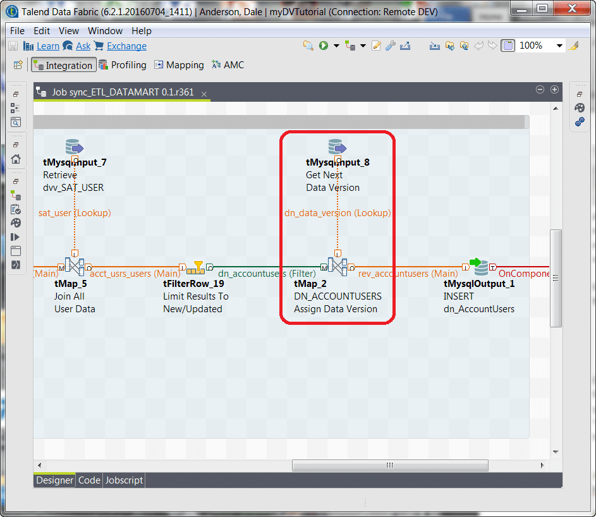Select the tMap_2 component icon

pyautogui.click(x=338, y=267)
